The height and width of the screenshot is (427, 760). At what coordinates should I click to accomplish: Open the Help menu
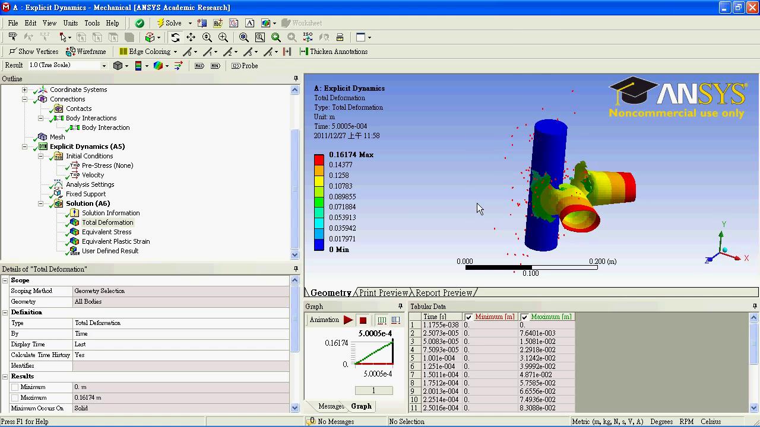pos(112,23)
